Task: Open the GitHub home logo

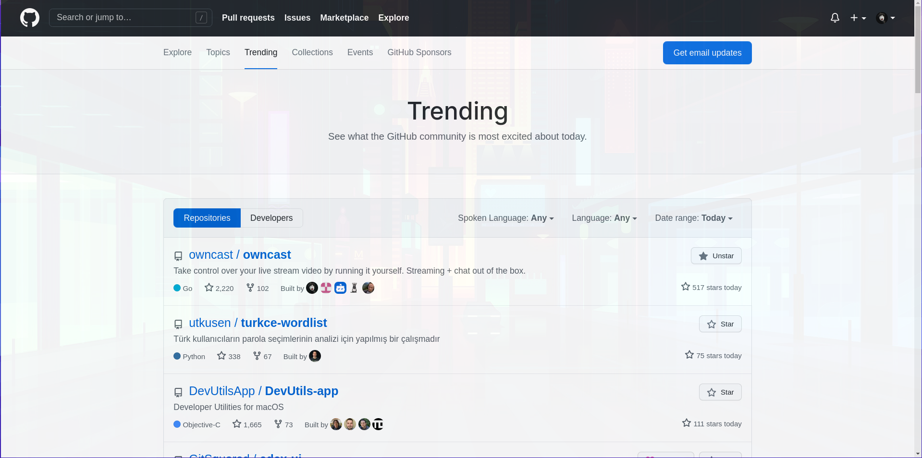Action: pos(30,18)
